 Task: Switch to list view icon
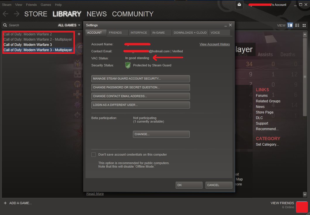(x=297, y=25)
